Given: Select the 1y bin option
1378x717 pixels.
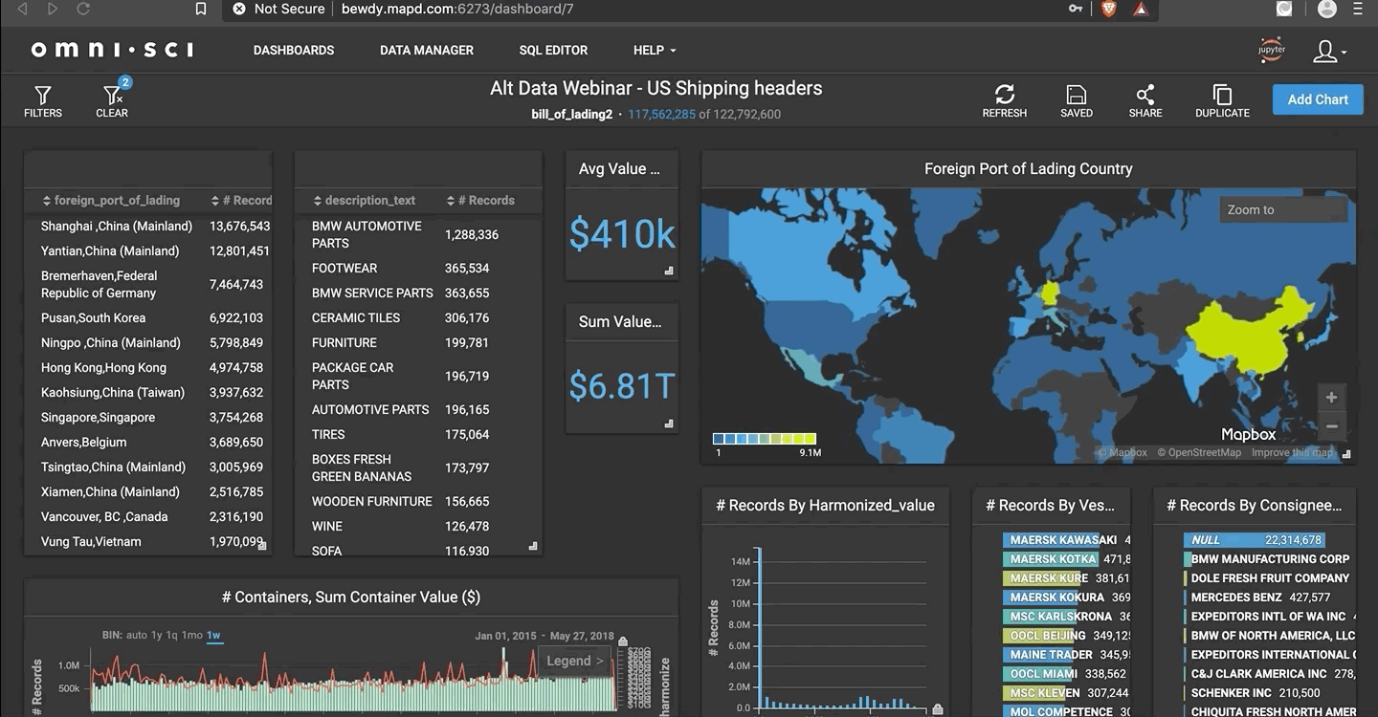Looking at the screenshot, I should tap(158, 635).
